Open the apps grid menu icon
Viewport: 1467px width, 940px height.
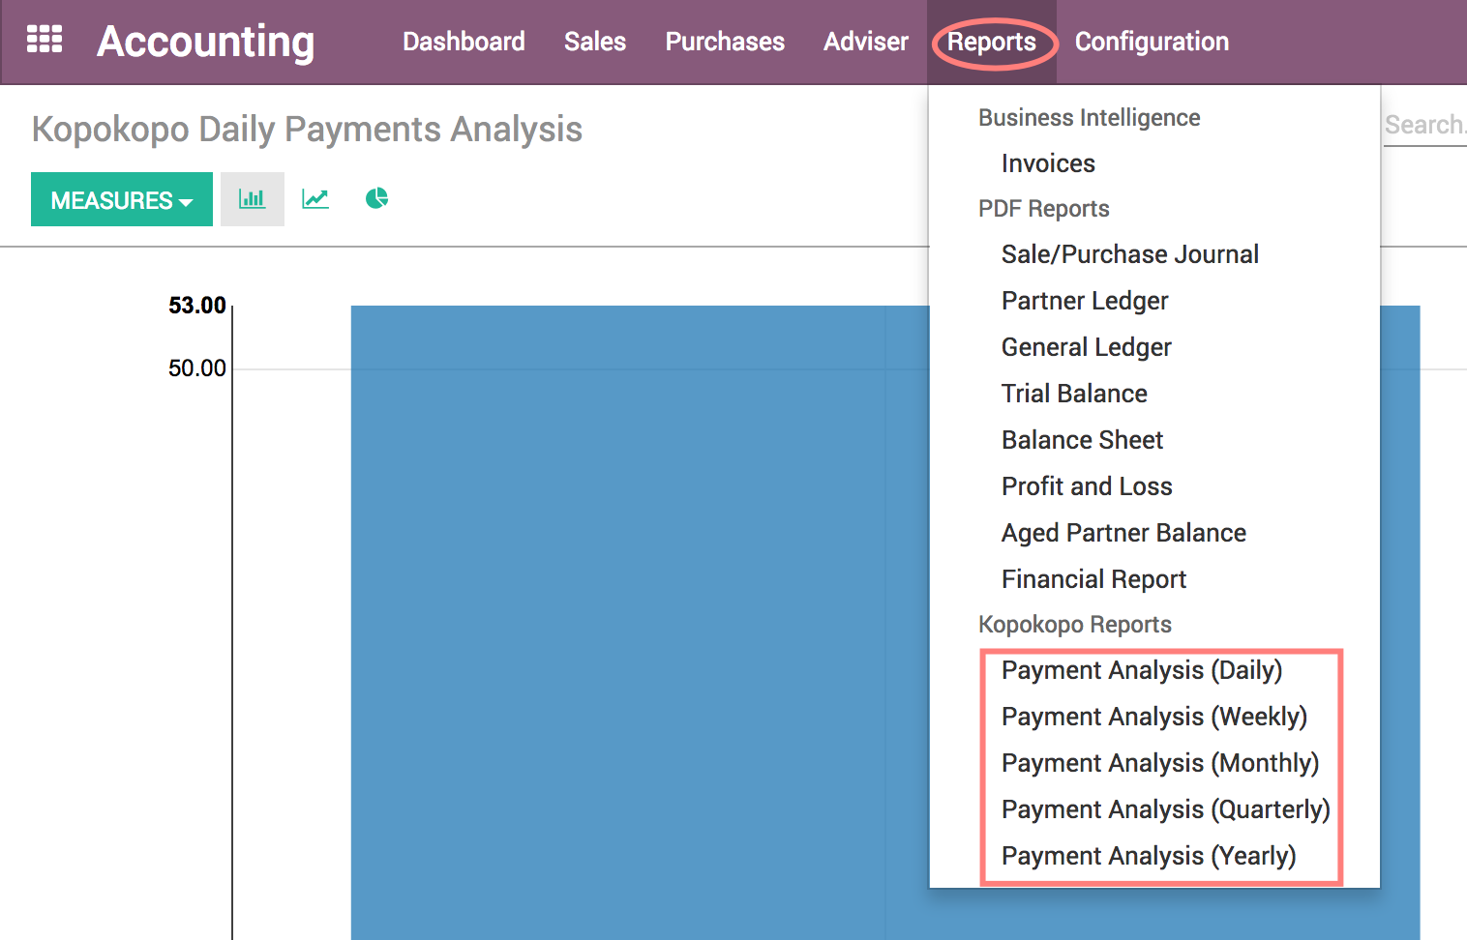click(x=45, y=40)
